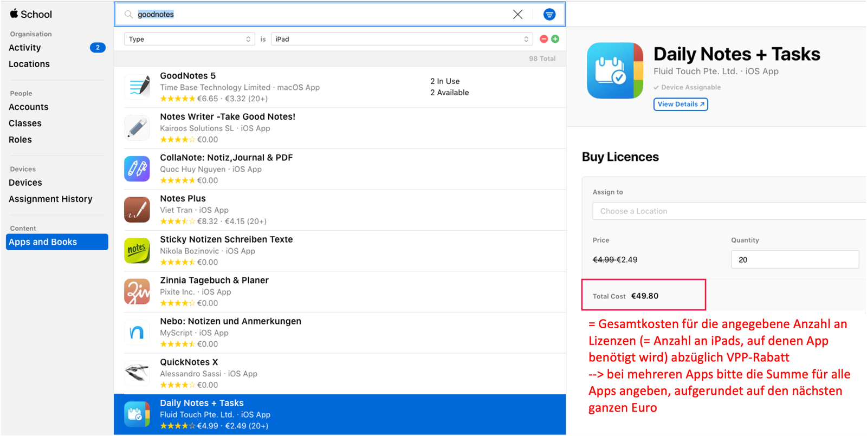Select Nebo: Notizen und Anmerkungen title
The width and height of the screenshot is (867, 436).
coord(230,321)
